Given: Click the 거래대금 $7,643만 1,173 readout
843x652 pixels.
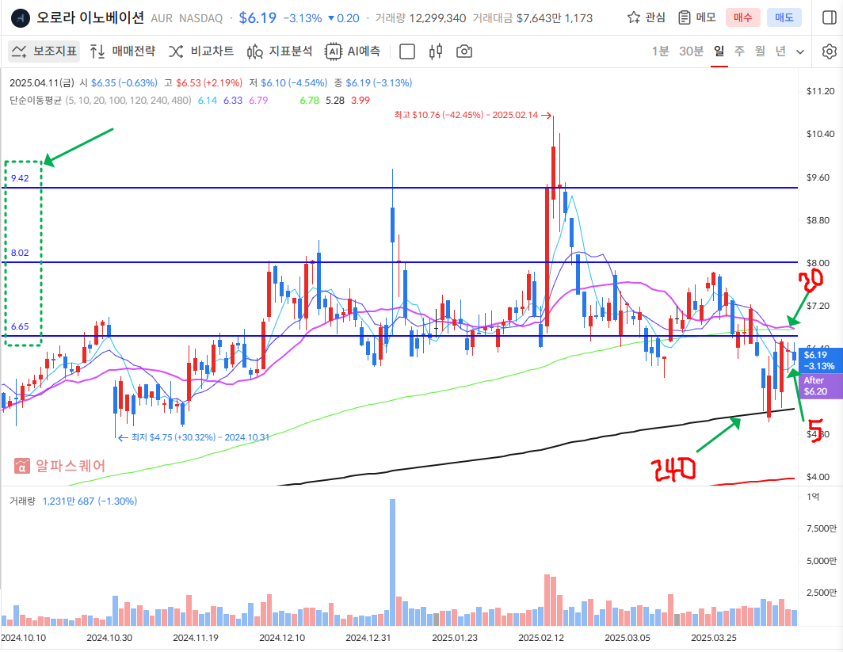Looking at the screenshot, I should [x=532, y=18].
